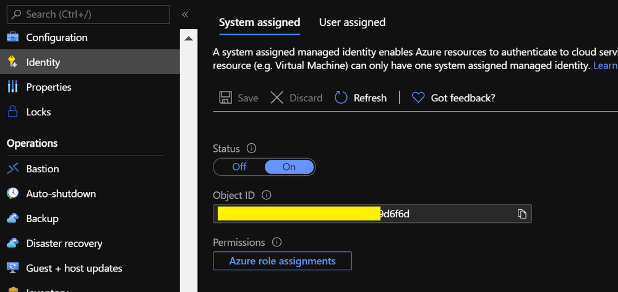Click the search magnifier icon

[x=17, y=14]
